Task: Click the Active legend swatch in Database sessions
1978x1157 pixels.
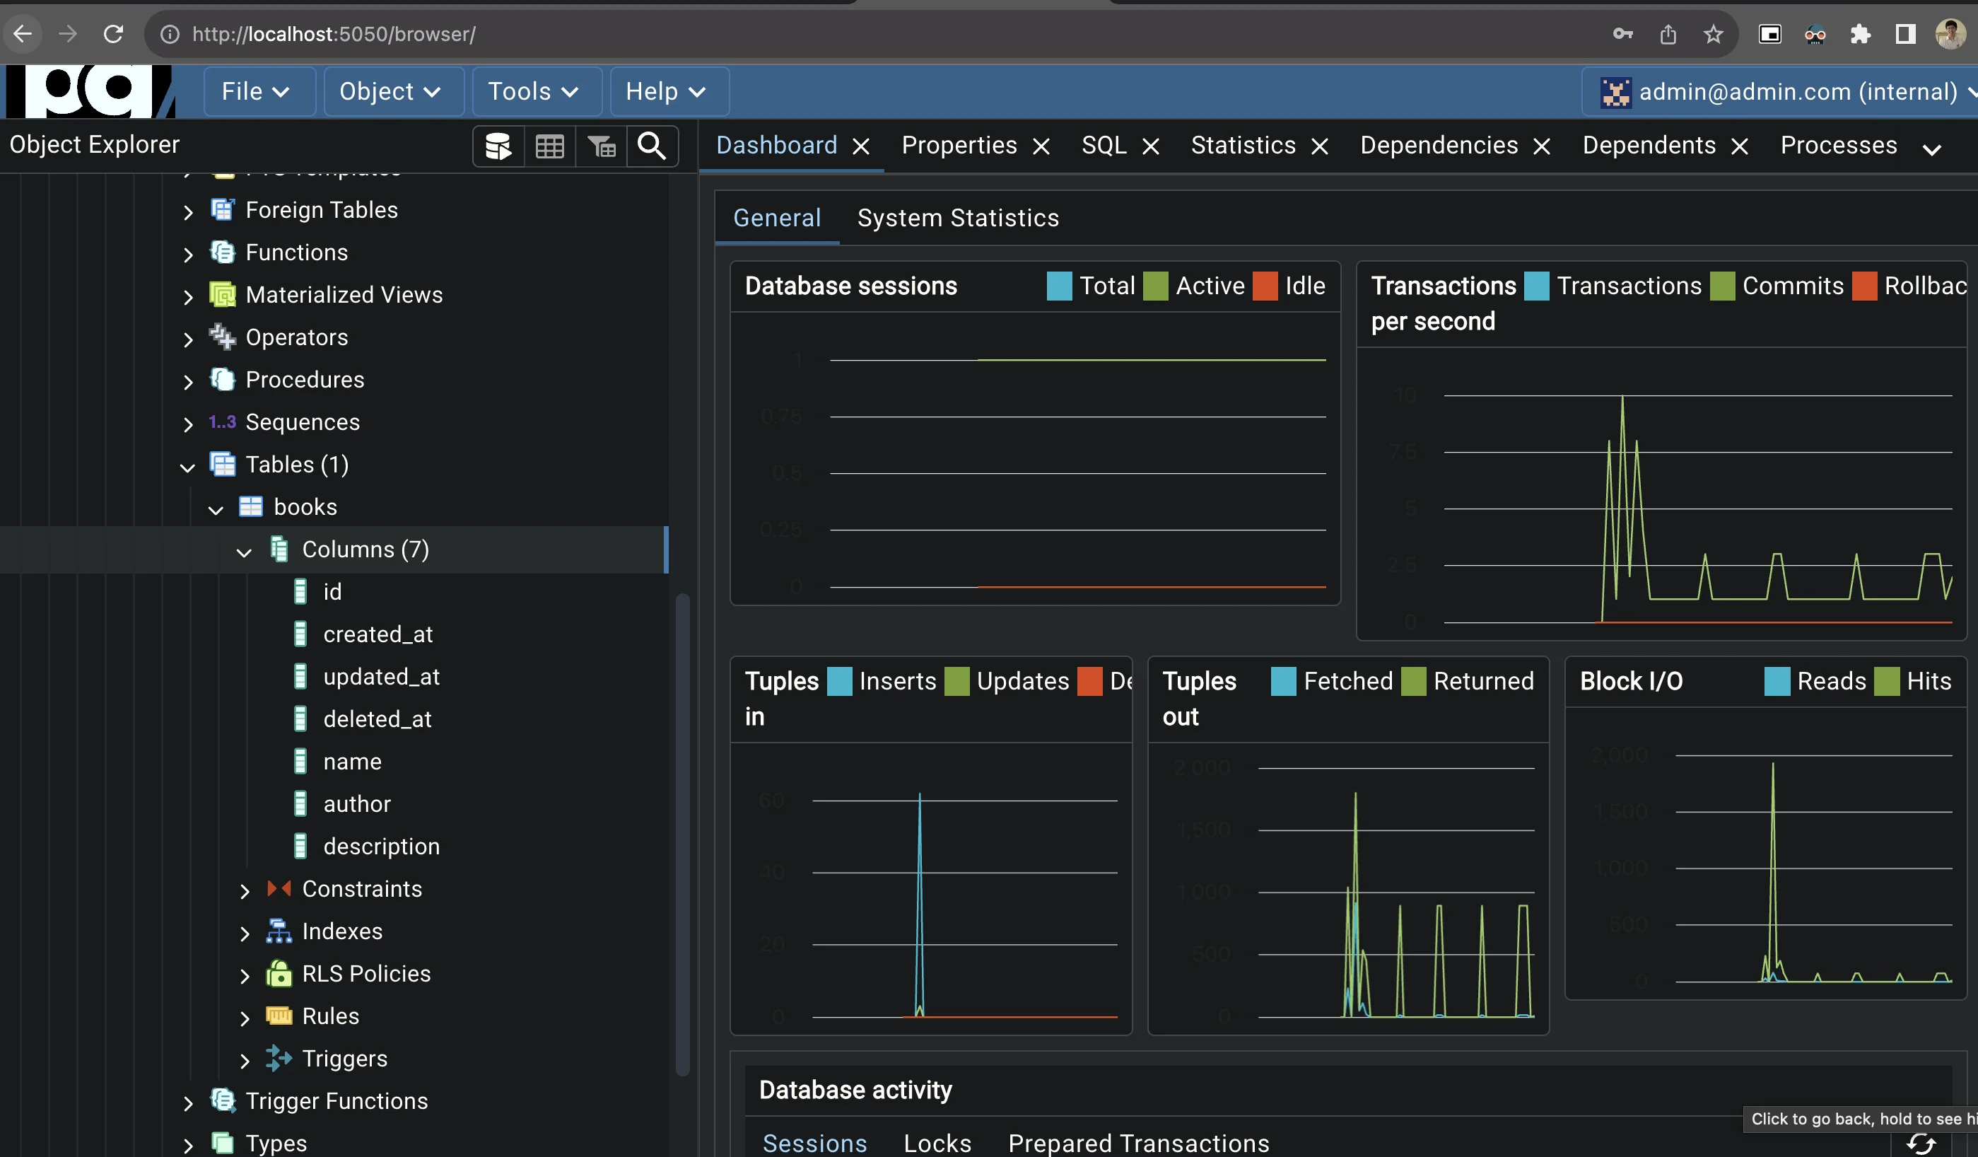Action: click(1155, 286)
